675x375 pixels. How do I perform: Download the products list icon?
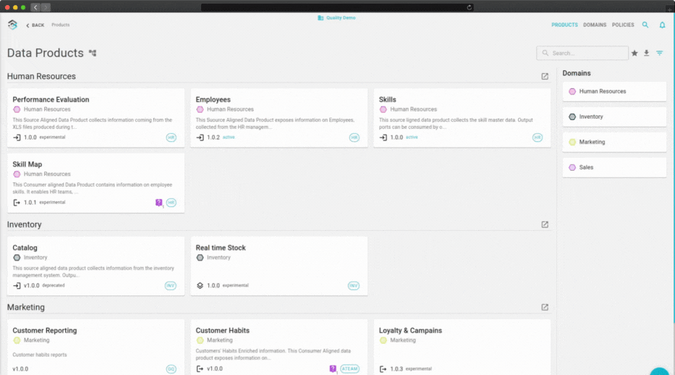(647, 53)
